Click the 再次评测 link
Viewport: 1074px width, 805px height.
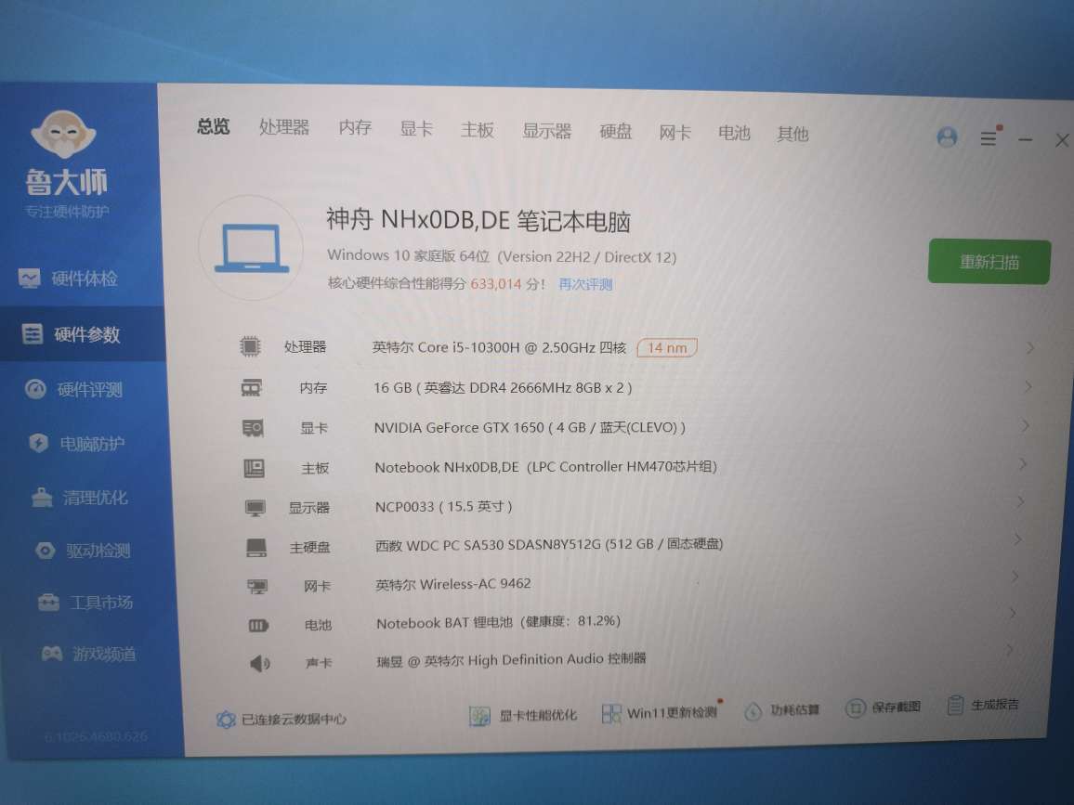(x=585, y=284)
